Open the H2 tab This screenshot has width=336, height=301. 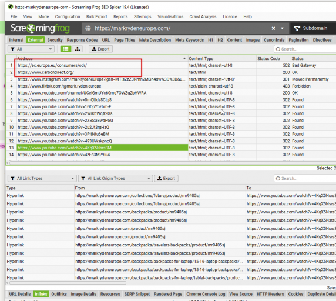coord(220,40)
